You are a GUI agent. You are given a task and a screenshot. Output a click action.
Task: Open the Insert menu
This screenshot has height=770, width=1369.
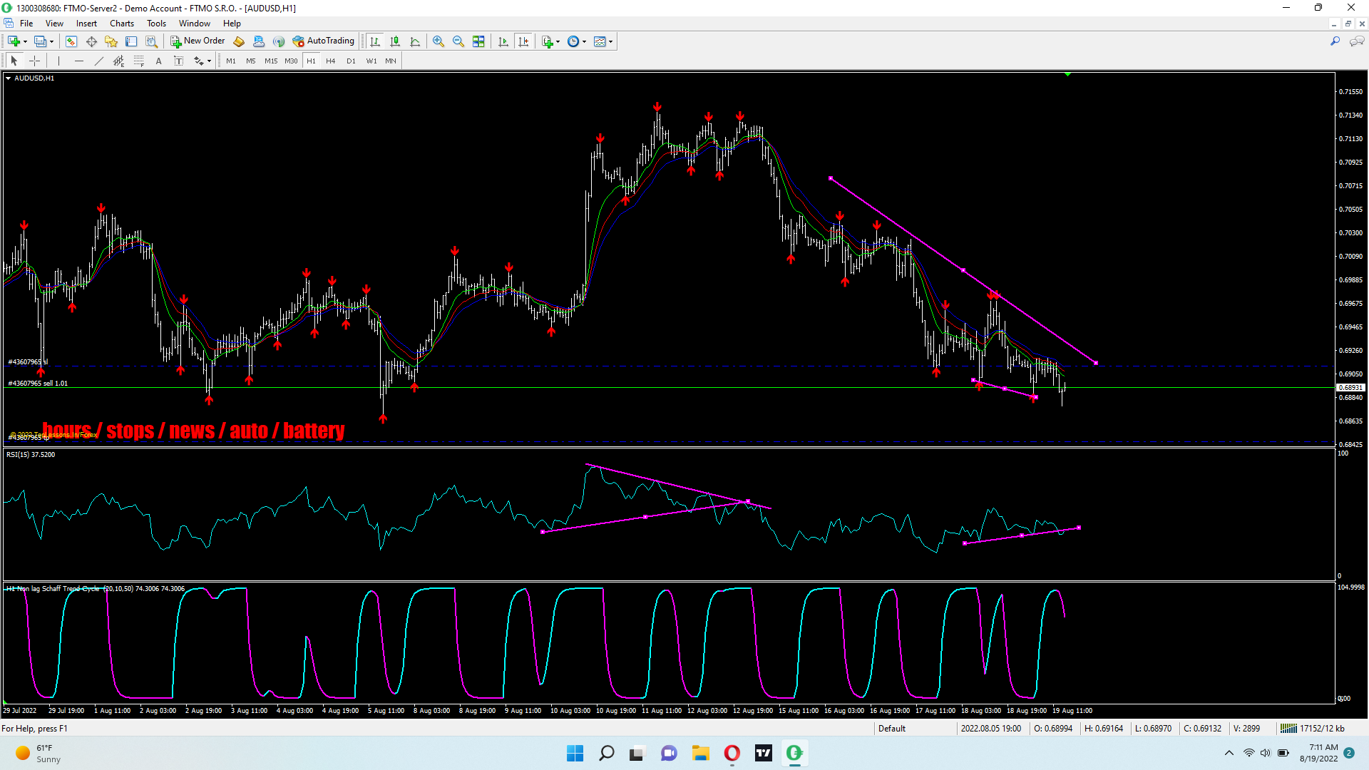pos(86,24)
